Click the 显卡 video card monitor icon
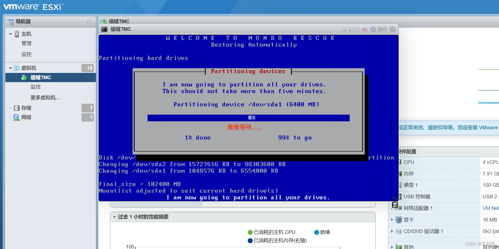The image size is (499, 249). coord(399,220)
